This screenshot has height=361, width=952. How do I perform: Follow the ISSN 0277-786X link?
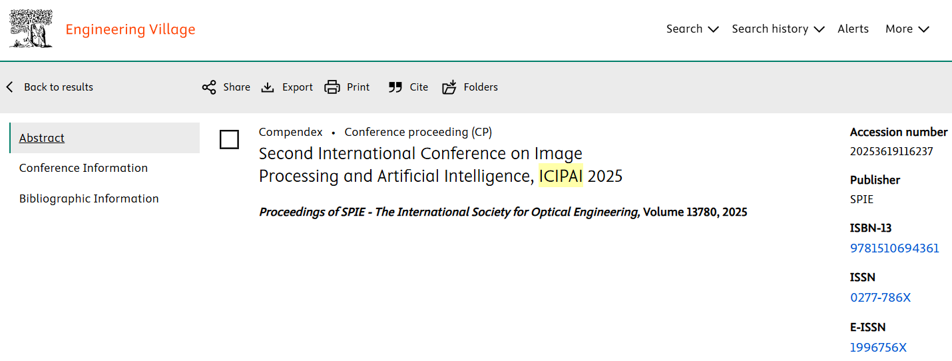(x=880, y=298)
